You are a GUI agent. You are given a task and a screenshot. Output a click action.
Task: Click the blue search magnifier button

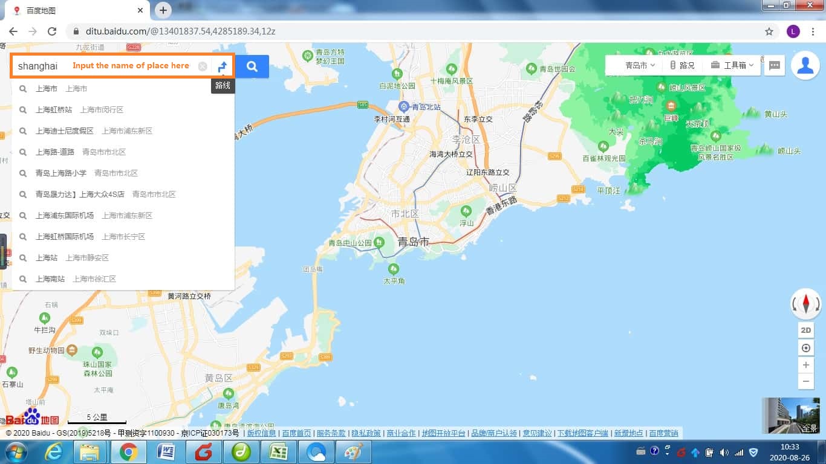point(252,66)
